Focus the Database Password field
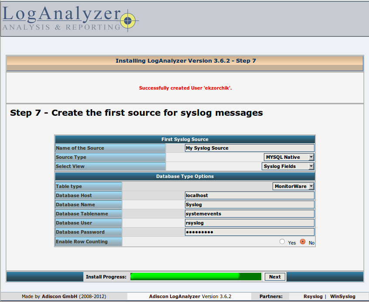The height and width of the screenshot is (302, 369). click(x=249, y=232)
